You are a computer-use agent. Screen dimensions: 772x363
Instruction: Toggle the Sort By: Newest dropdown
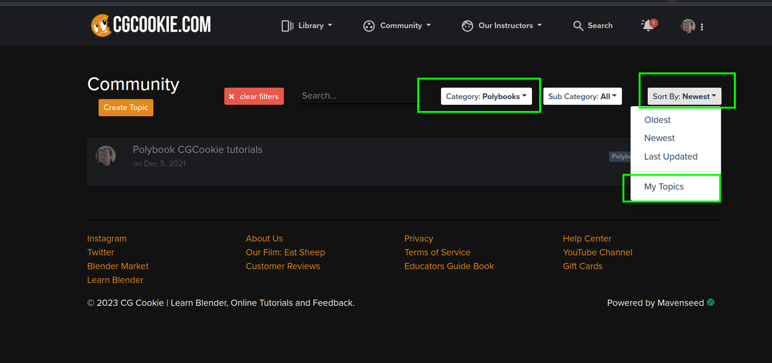coord(684,96)
